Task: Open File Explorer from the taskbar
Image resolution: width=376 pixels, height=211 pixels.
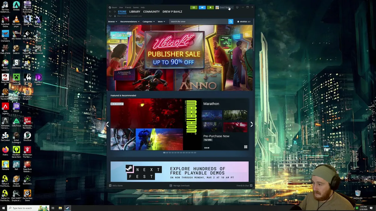Action: (x=60, y=208)
